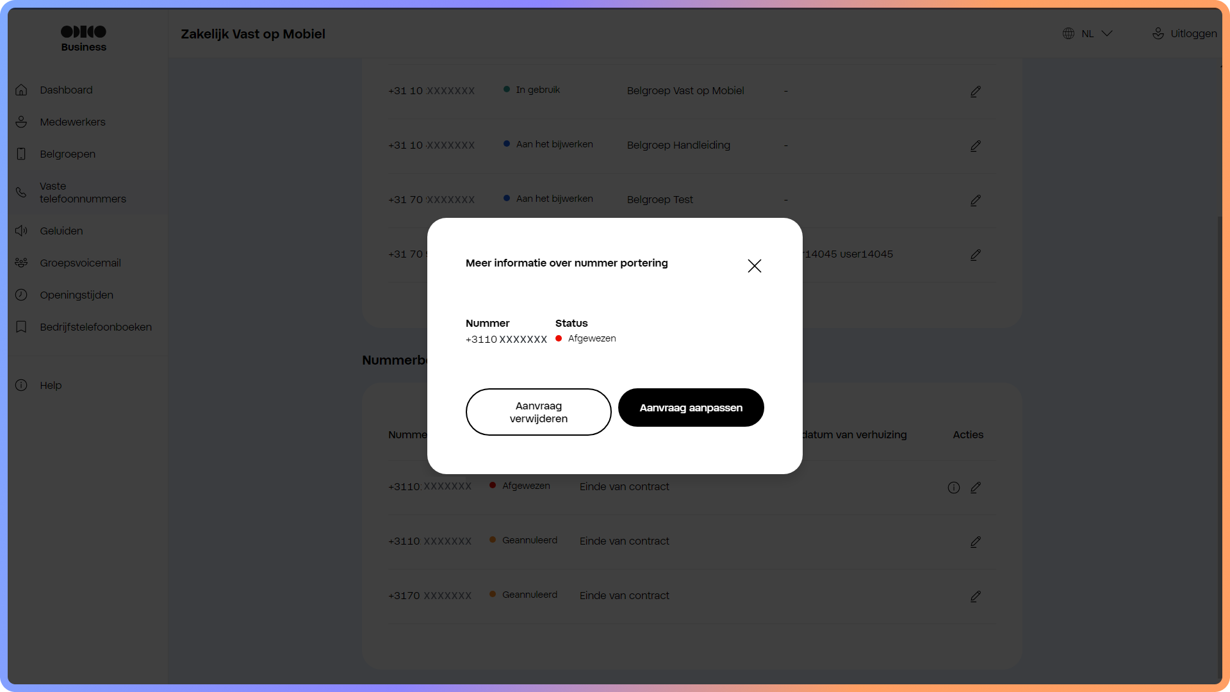
Task: Click the Vaste telefoonnummers phone icon
Action: (21, 192)
